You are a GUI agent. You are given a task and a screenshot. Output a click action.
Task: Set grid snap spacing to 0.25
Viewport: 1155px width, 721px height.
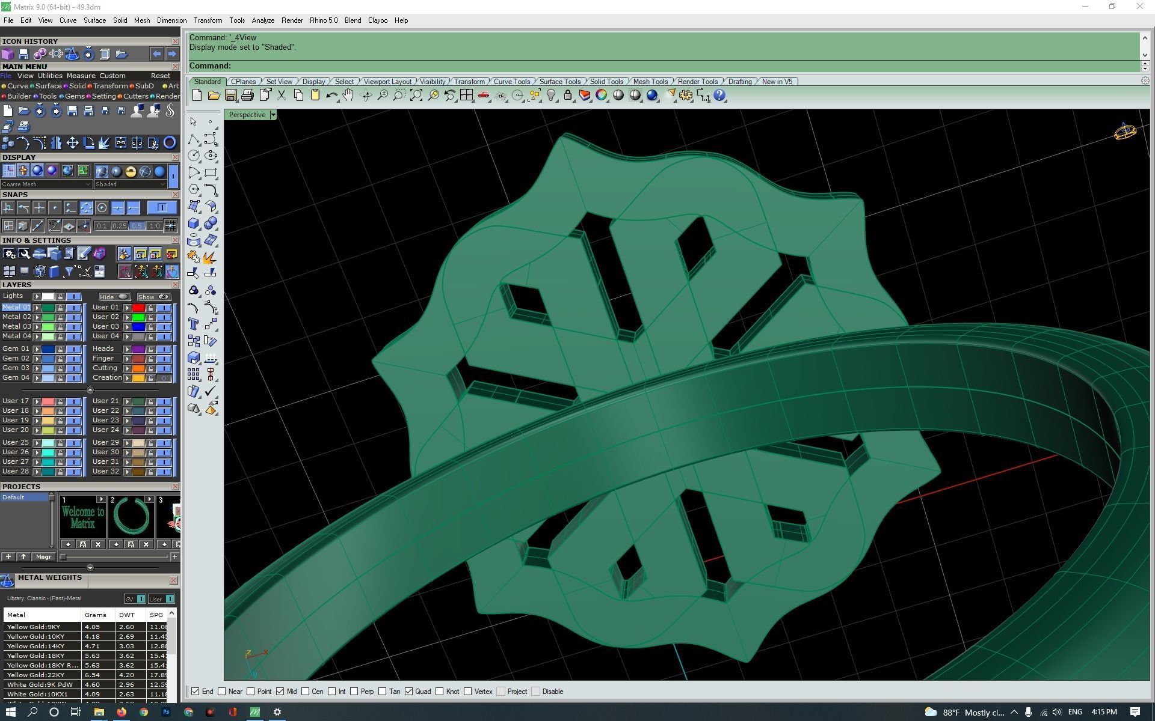coord(120,226)
